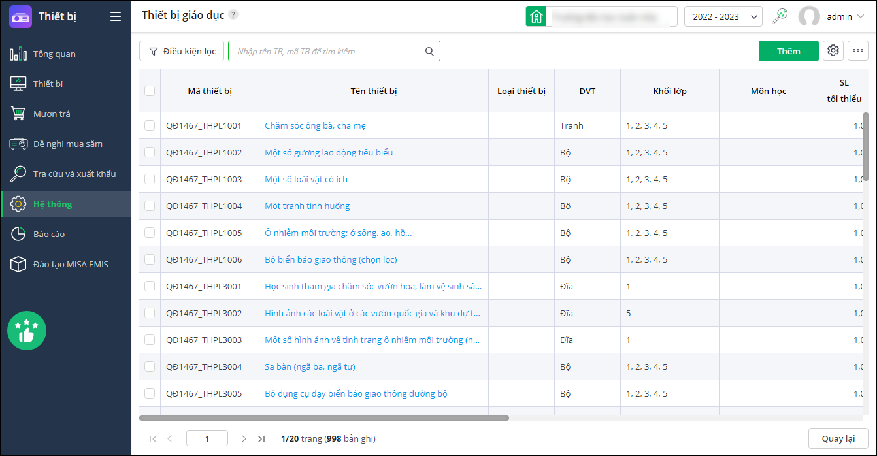The width and height of the screenshot is (877, 456).
Task: Toggle select-all checkbox in table header
Action: click(150, 91)
